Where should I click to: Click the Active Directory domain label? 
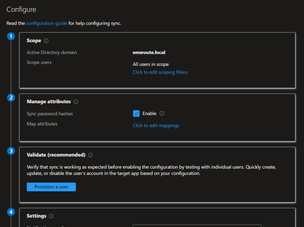(52, 53)
